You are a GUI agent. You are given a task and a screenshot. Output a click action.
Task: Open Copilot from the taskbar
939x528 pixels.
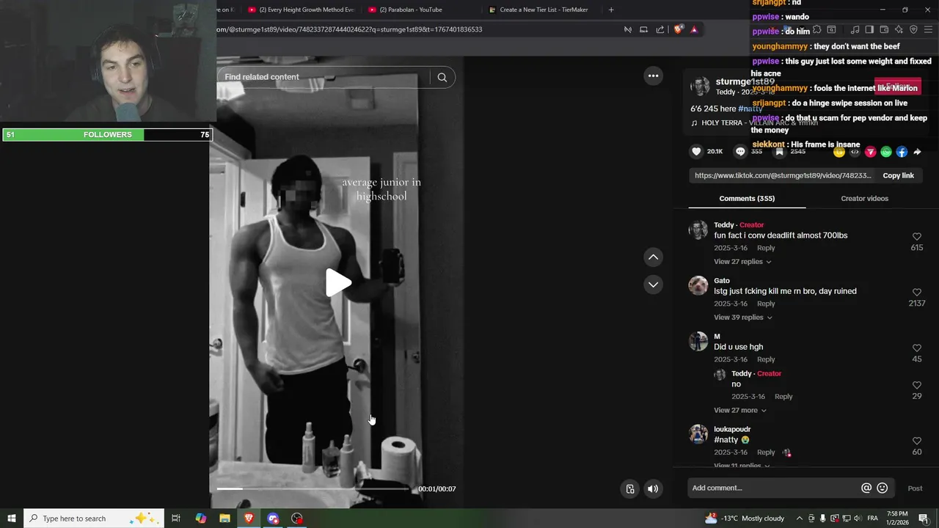coord(201,518)
